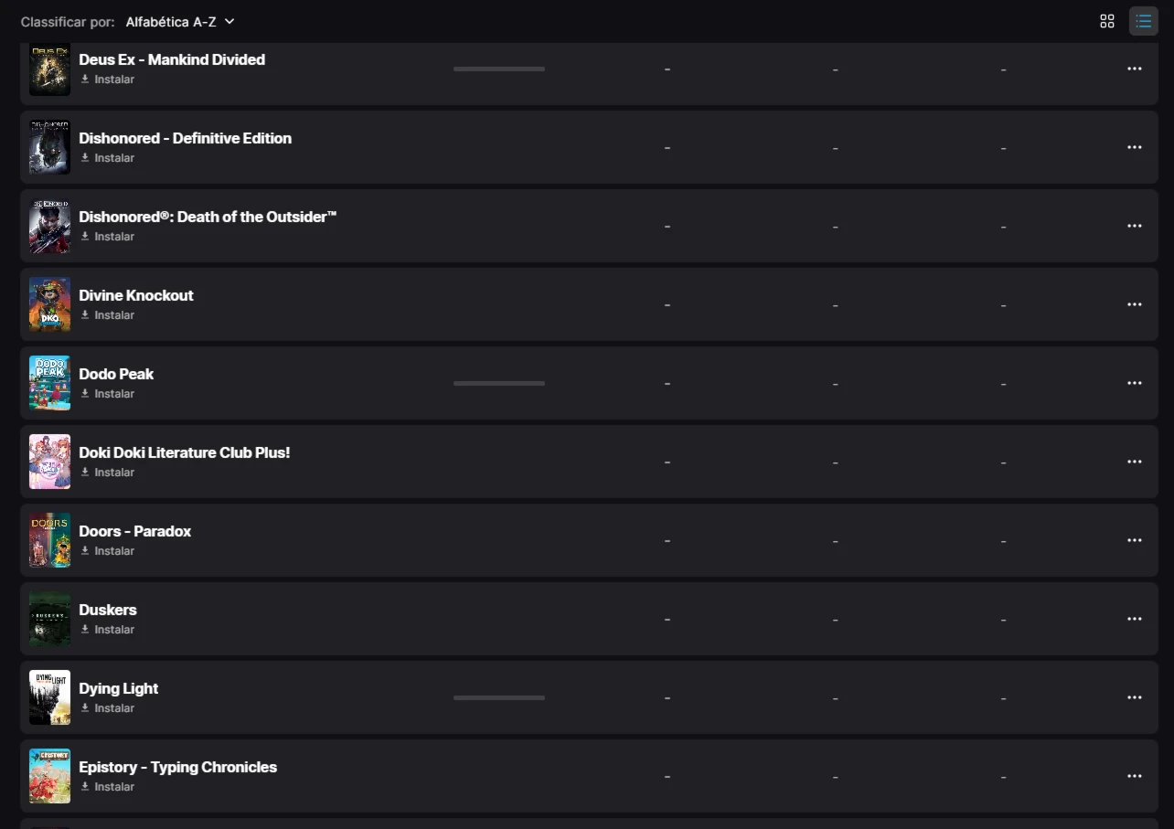Open more options for Doki Doki Literature Club Plus!
The height and width of the screenshot is (829, 1174).
pos(1134,462)
